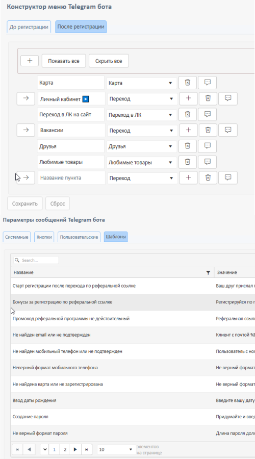This screenshot has height=459, width=255.
Task: Open the comment for Переход в ЛК на сайт
Action: pos(207,114)
